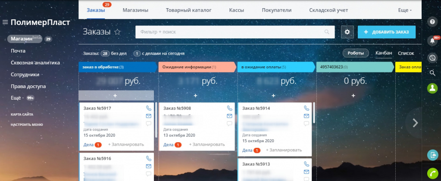The image size is (441, 181).
Task: Add quick order in заказ в обработке column
Action: pyautogui.click(x=116, y=96)
